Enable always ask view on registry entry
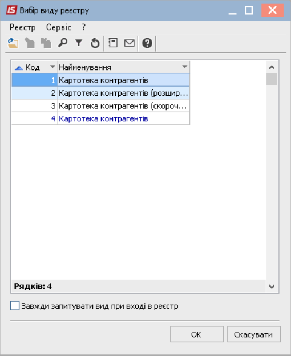 pos(15,306)
